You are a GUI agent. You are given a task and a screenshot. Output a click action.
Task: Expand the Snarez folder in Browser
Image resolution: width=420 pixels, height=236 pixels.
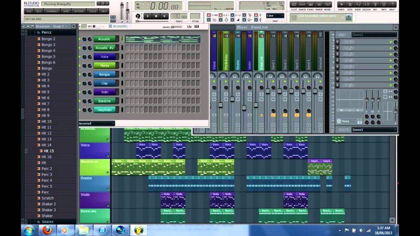click(x=48, y=222)
